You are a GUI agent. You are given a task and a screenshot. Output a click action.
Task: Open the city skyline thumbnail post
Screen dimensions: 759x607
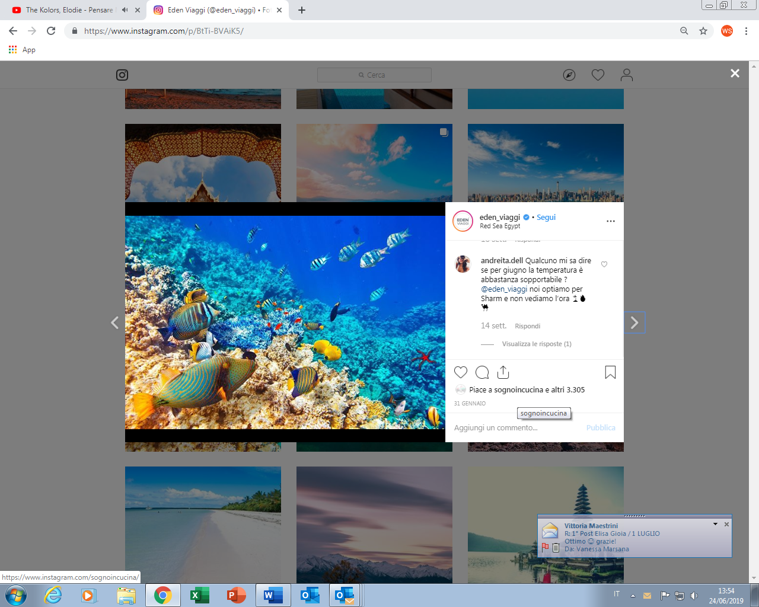[x=546, y=163]
